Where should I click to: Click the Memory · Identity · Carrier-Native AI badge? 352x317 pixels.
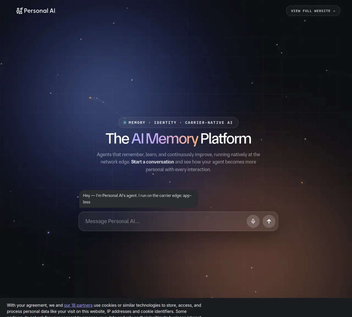(x=178, y=122)
